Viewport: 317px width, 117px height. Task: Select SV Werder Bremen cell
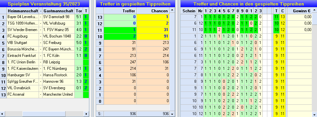[23, 30]
